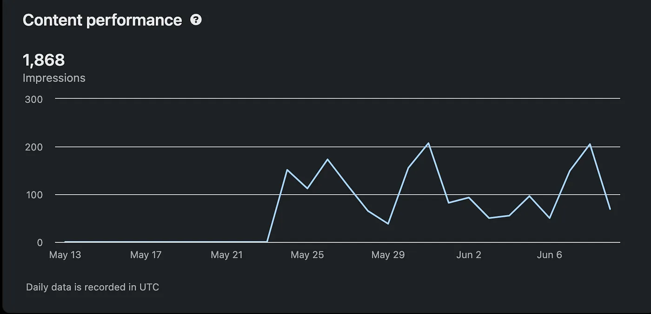Image resolution: width=651 pixels, height=314 pixels.
Task: Switch to the Content performance panel
Action: pyautogui.click(x=103, y=20)
